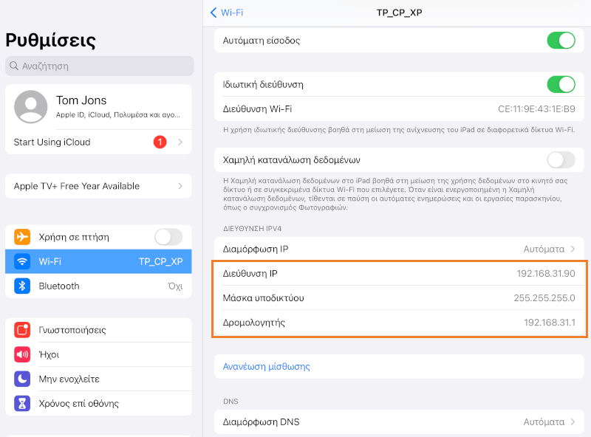Open Apple TV+ Free Year Available
The height and width of the screenshot is (437, 591).
coord(98,186)
